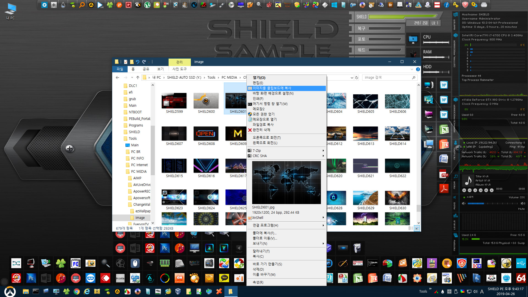Click the plus icon in the top dock

click(54, 5)
